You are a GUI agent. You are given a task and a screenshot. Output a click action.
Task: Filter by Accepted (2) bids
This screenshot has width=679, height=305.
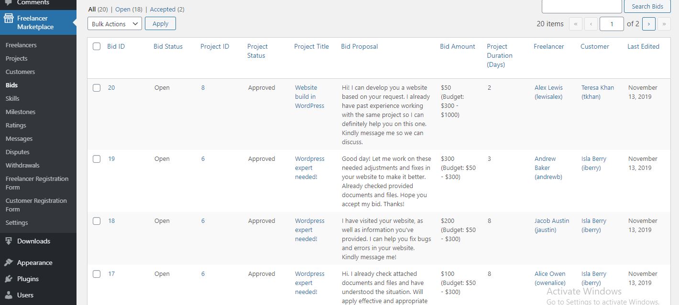coord(167,9)
